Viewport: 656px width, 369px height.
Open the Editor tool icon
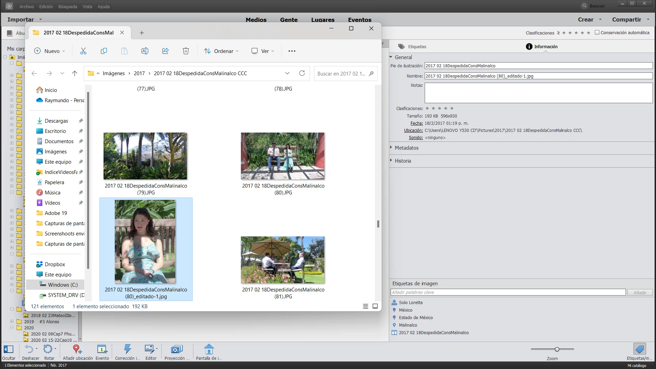click(x=150, y=349)
